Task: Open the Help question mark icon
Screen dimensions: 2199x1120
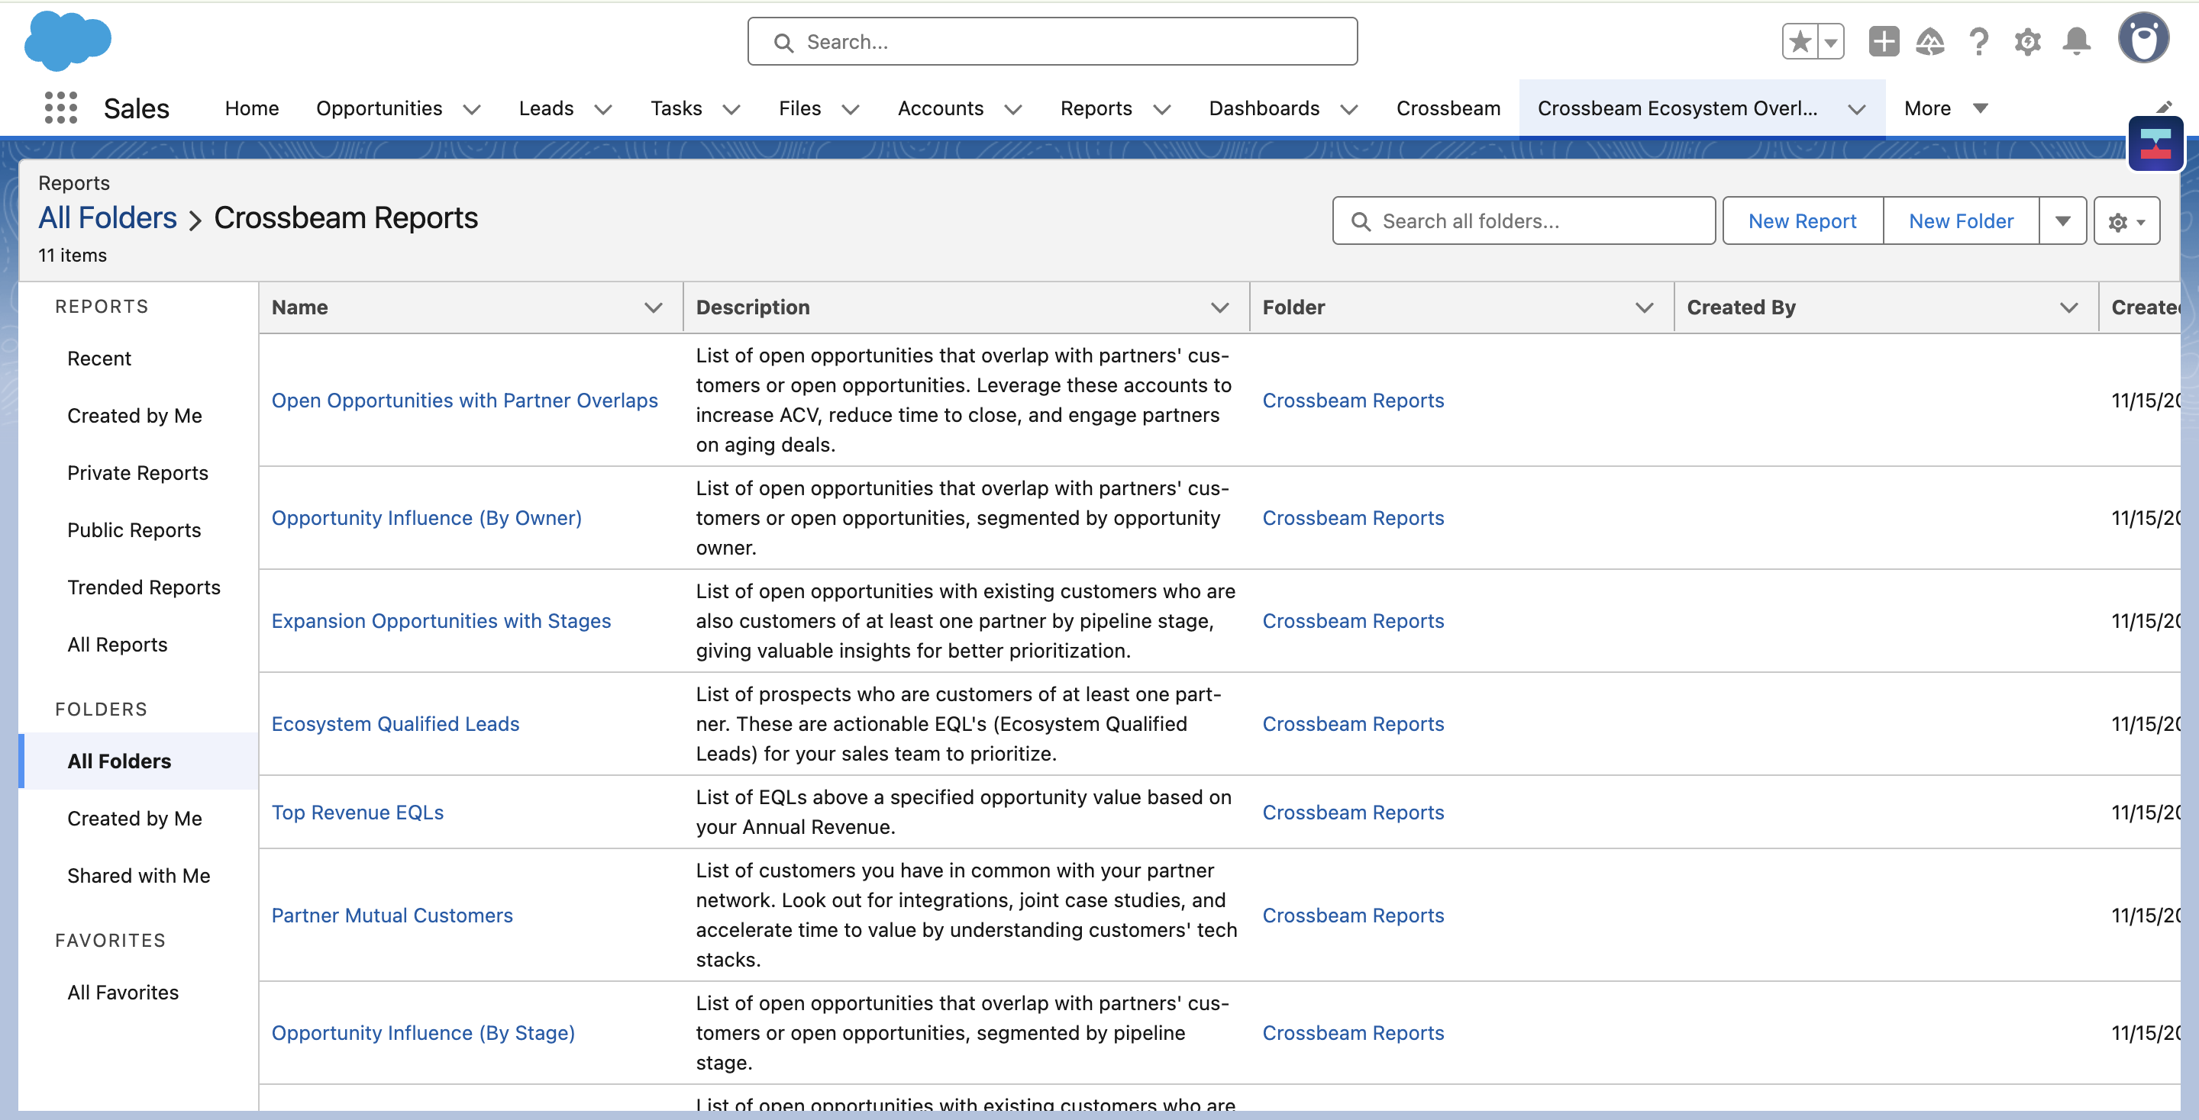Action: coord(1979,42)
